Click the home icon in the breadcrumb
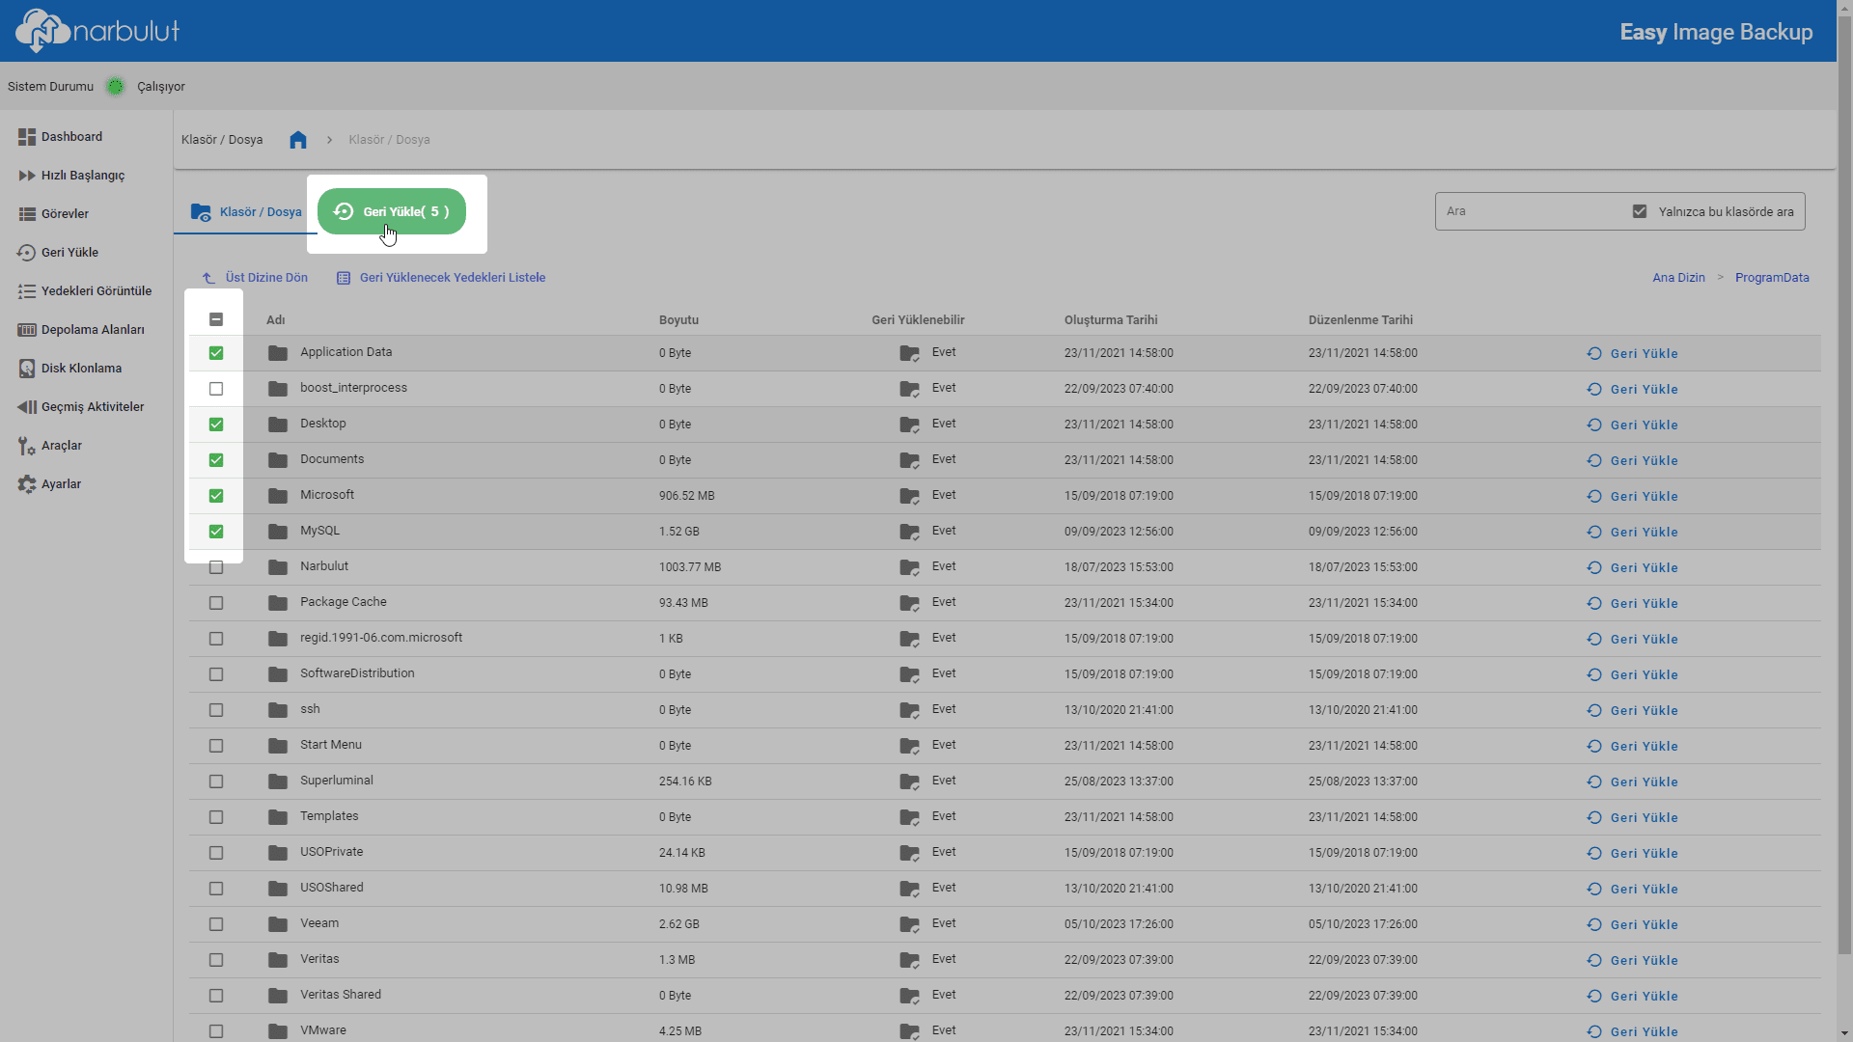 (298, 140)
